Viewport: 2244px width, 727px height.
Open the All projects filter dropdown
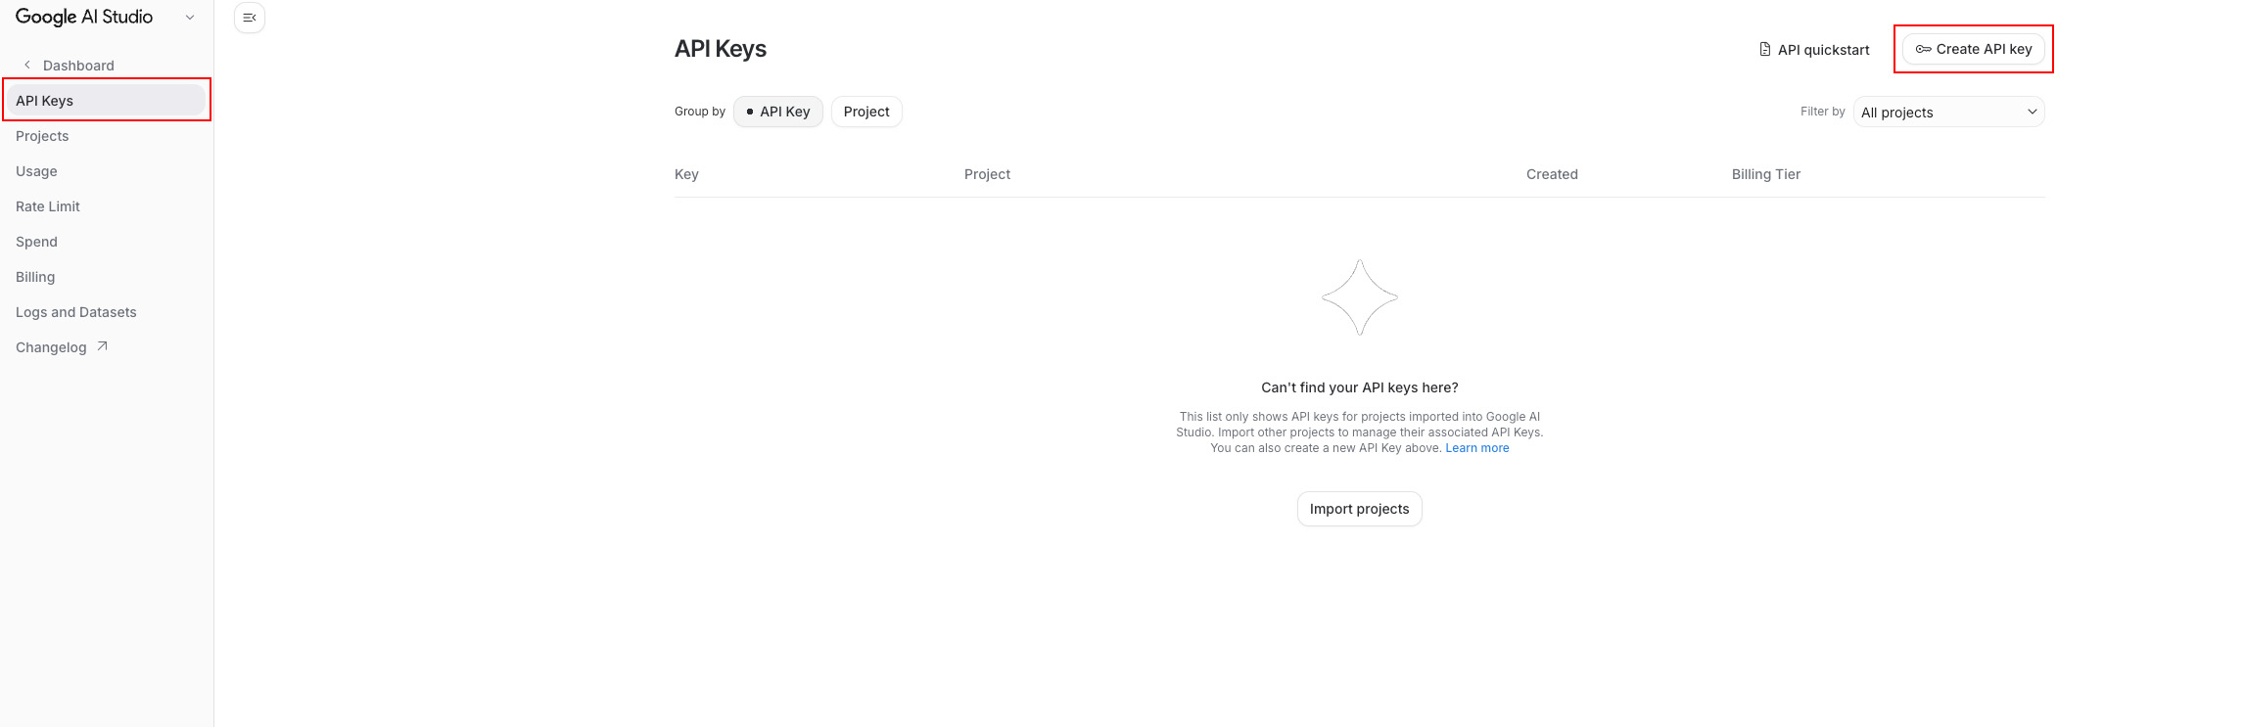coord(1948,112)
